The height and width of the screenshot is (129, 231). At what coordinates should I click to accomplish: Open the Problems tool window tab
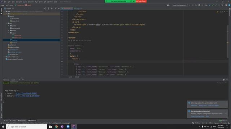click(x=22, y=121)
